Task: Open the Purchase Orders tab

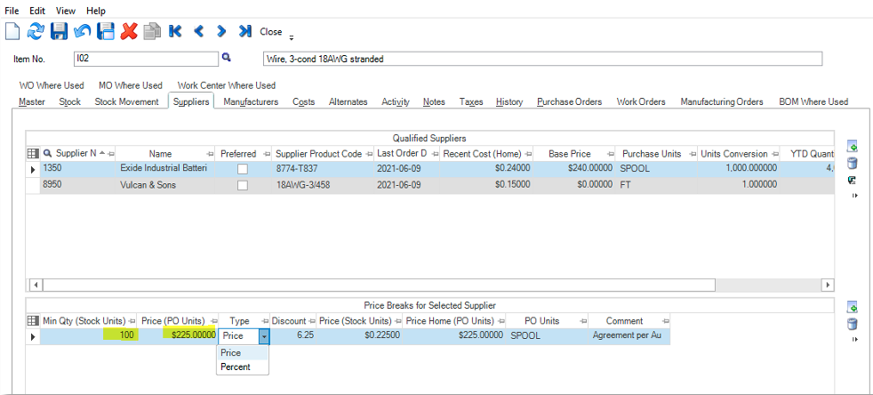Action: pos(570,101)
